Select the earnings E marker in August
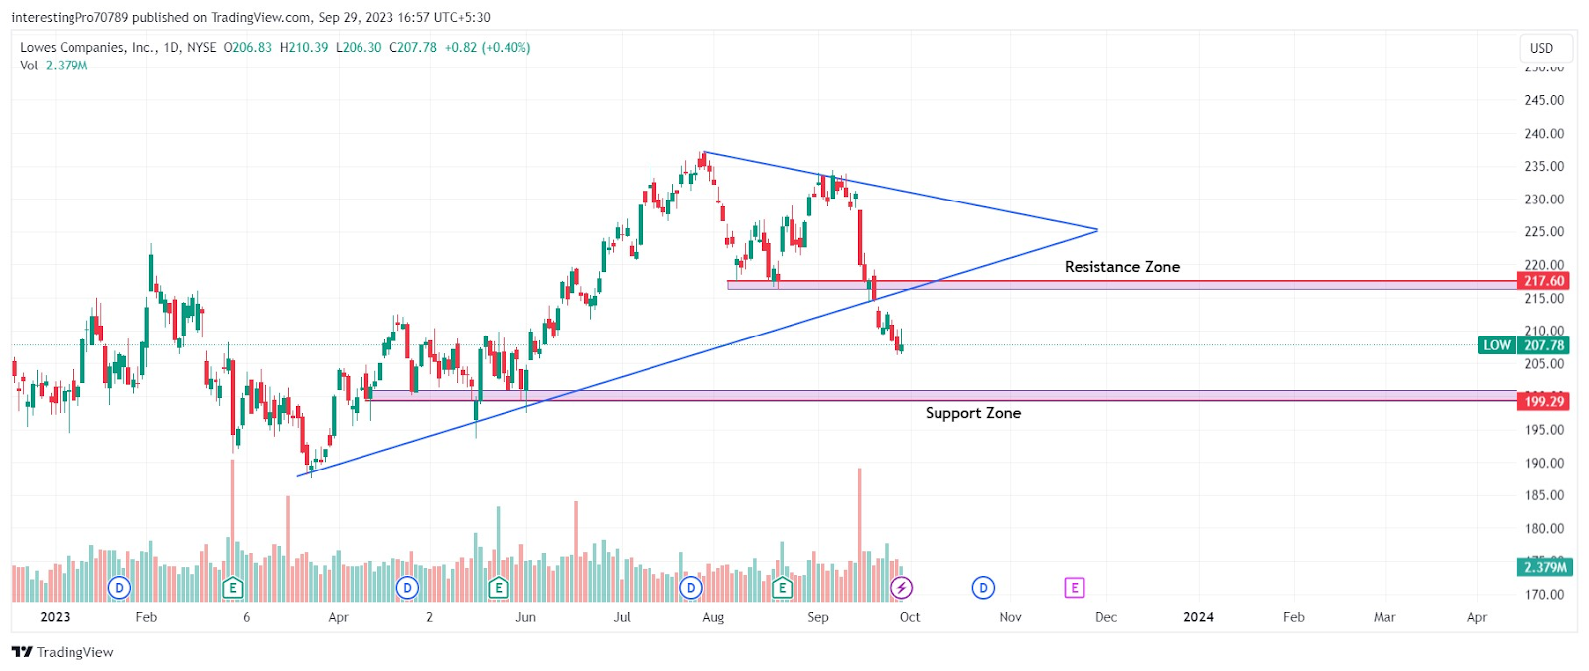Screen dimensions: 1589x671 (782, 588)
